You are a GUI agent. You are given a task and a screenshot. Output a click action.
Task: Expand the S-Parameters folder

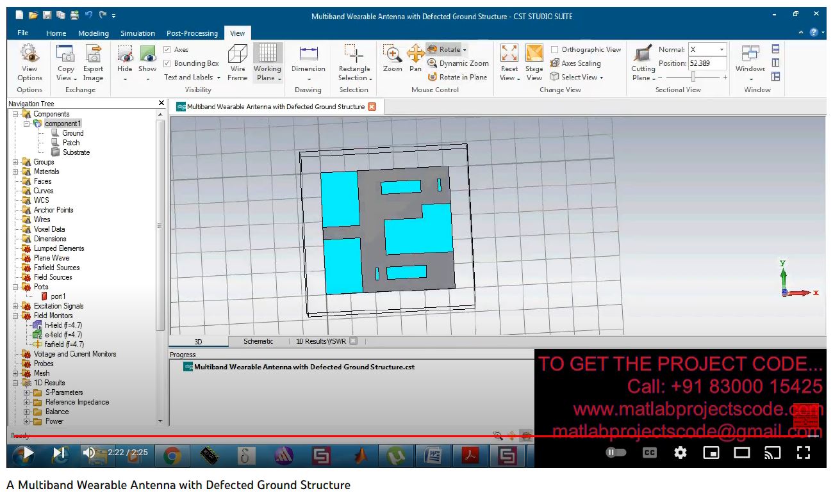27,392
